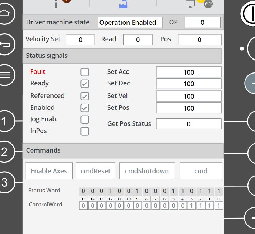The image size is (255, 234).
Task: Click the Enable Axes button
Action: click(49, 171)
